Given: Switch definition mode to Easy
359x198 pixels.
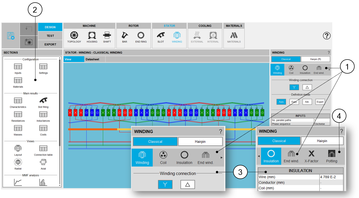Looking at the screenshot, I should pos(294,102).
